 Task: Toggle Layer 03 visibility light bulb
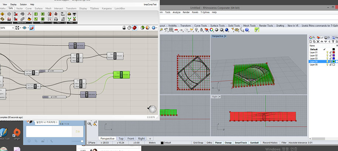327,58
